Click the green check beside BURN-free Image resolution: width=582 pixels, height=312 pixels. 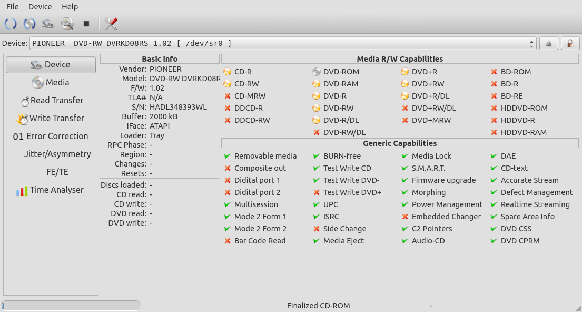tap(316, 156)
